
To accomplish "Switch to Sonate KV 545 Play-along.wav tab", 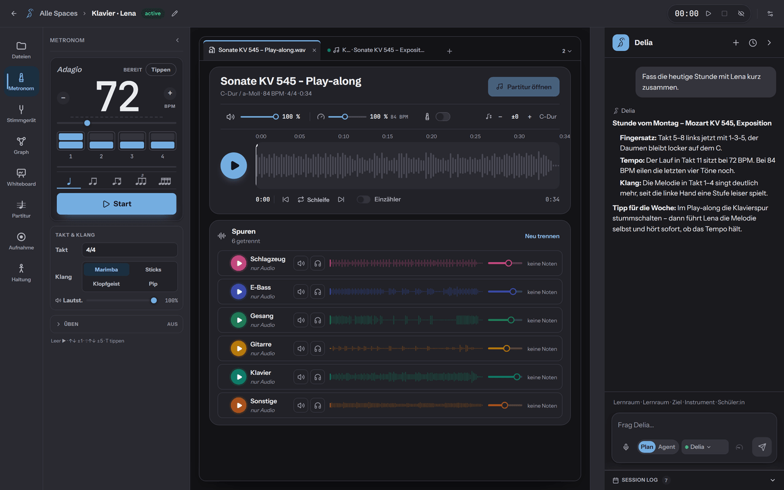I will point(262,50).
